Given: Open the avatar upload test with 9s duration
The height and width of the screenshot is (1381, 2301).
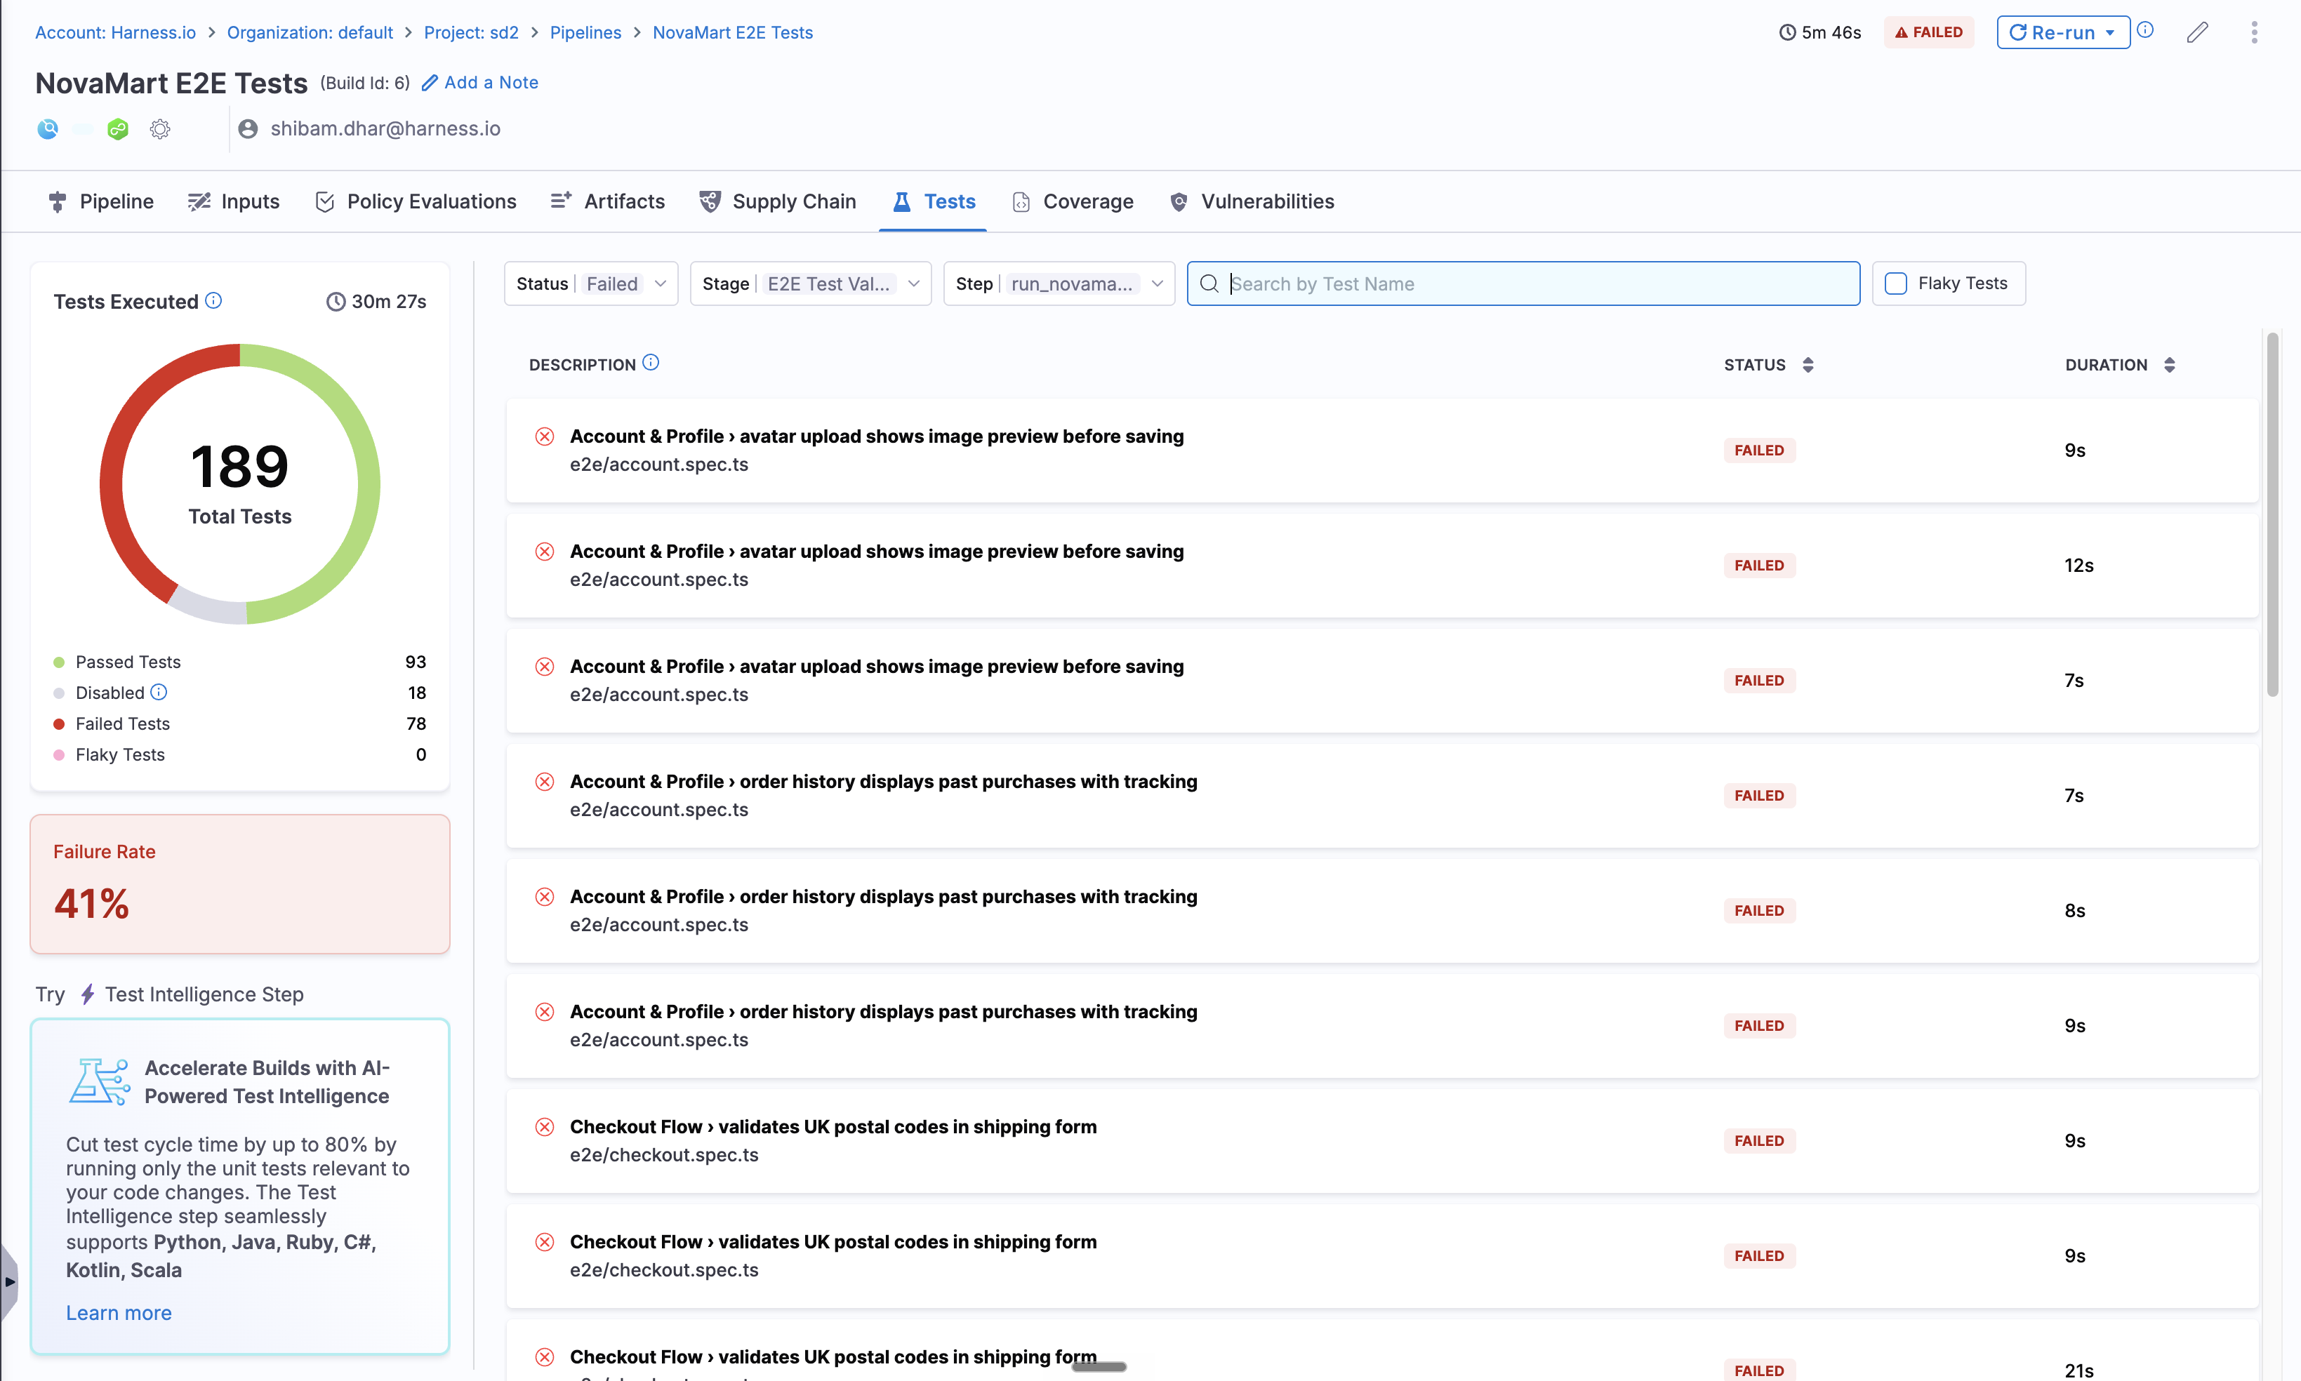Looking at the screenshot, I should [1382, 451].
